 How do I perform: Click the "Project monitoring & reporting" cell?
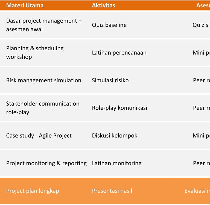pos(46,163)
